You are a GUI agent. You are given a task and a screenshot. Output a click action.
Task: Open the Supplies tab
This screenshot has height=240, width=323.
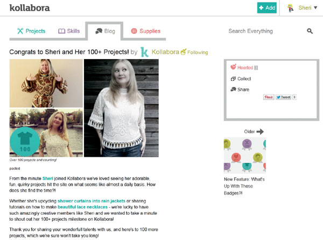point(145,31)
